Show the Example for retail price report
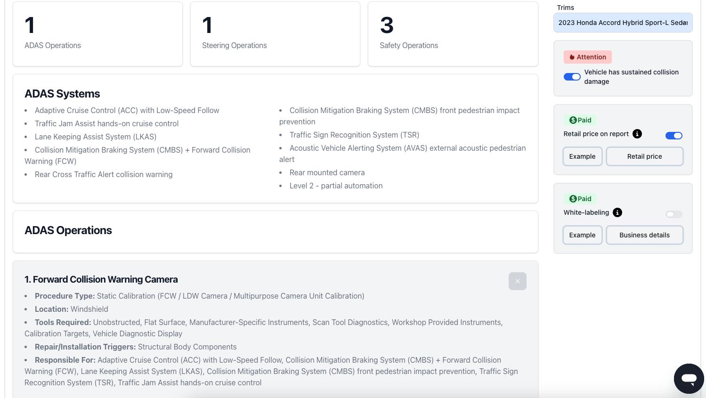This screenshot has height=398, width=706. pos(582,156)
